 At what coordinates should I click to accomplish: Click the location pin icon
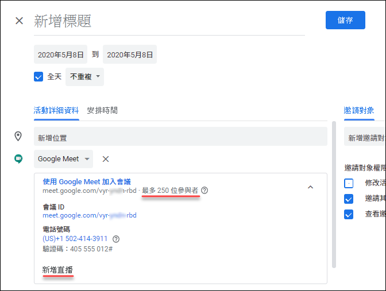(x=18, y=136)
